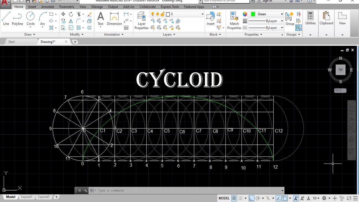Click Insert block button

coord(211,19)
